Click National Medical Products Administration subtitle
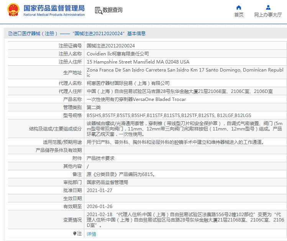This screenshot has width=287, height=241. 54,15
